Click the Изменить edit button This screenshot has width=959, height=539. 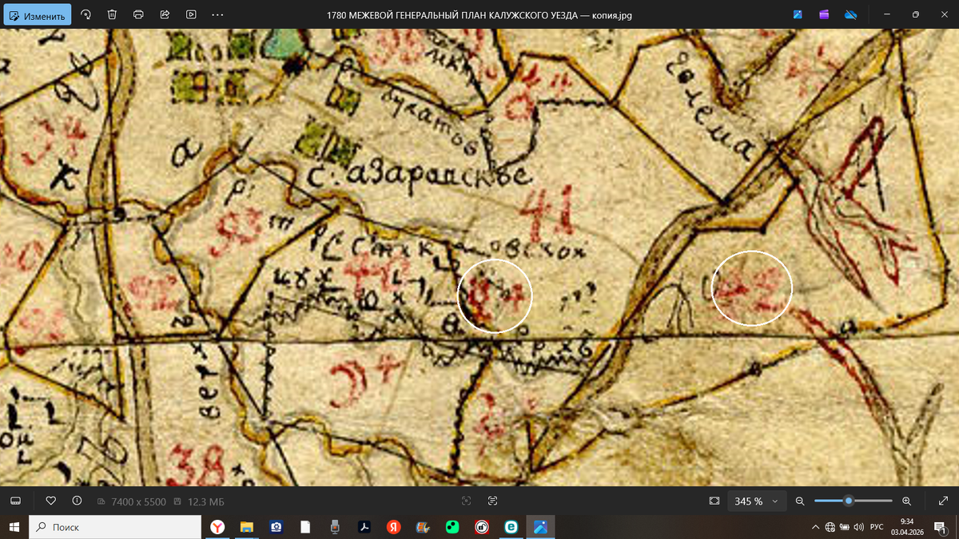pyautogui.click(x=37, y=14)
